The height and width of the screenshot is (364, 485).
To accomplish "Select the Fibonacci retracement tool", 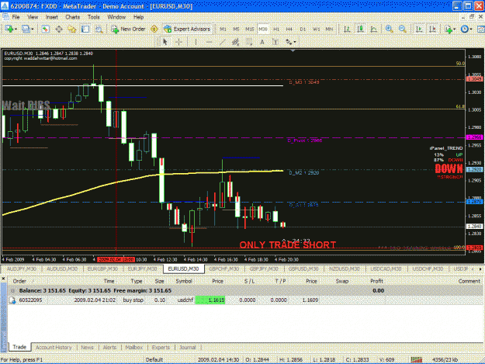I will [248, 42].
